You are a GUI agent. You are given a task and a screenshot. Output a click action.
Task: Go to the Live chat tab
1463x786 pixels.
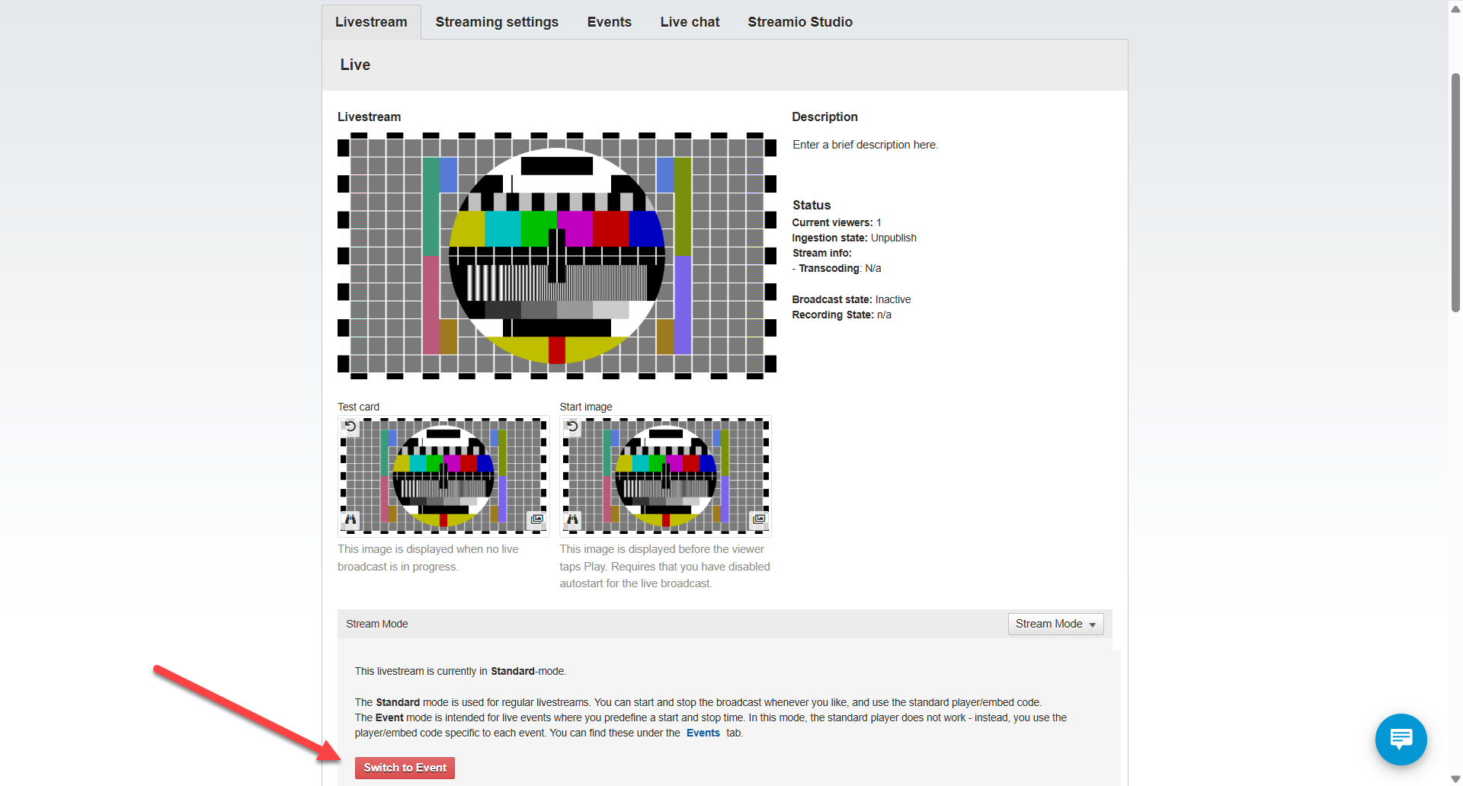click(690, 22)
